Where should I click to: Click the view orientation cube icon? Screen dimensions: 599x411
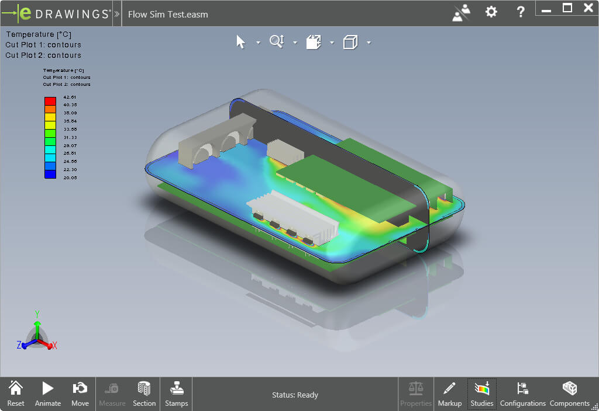tap(351, 42)
